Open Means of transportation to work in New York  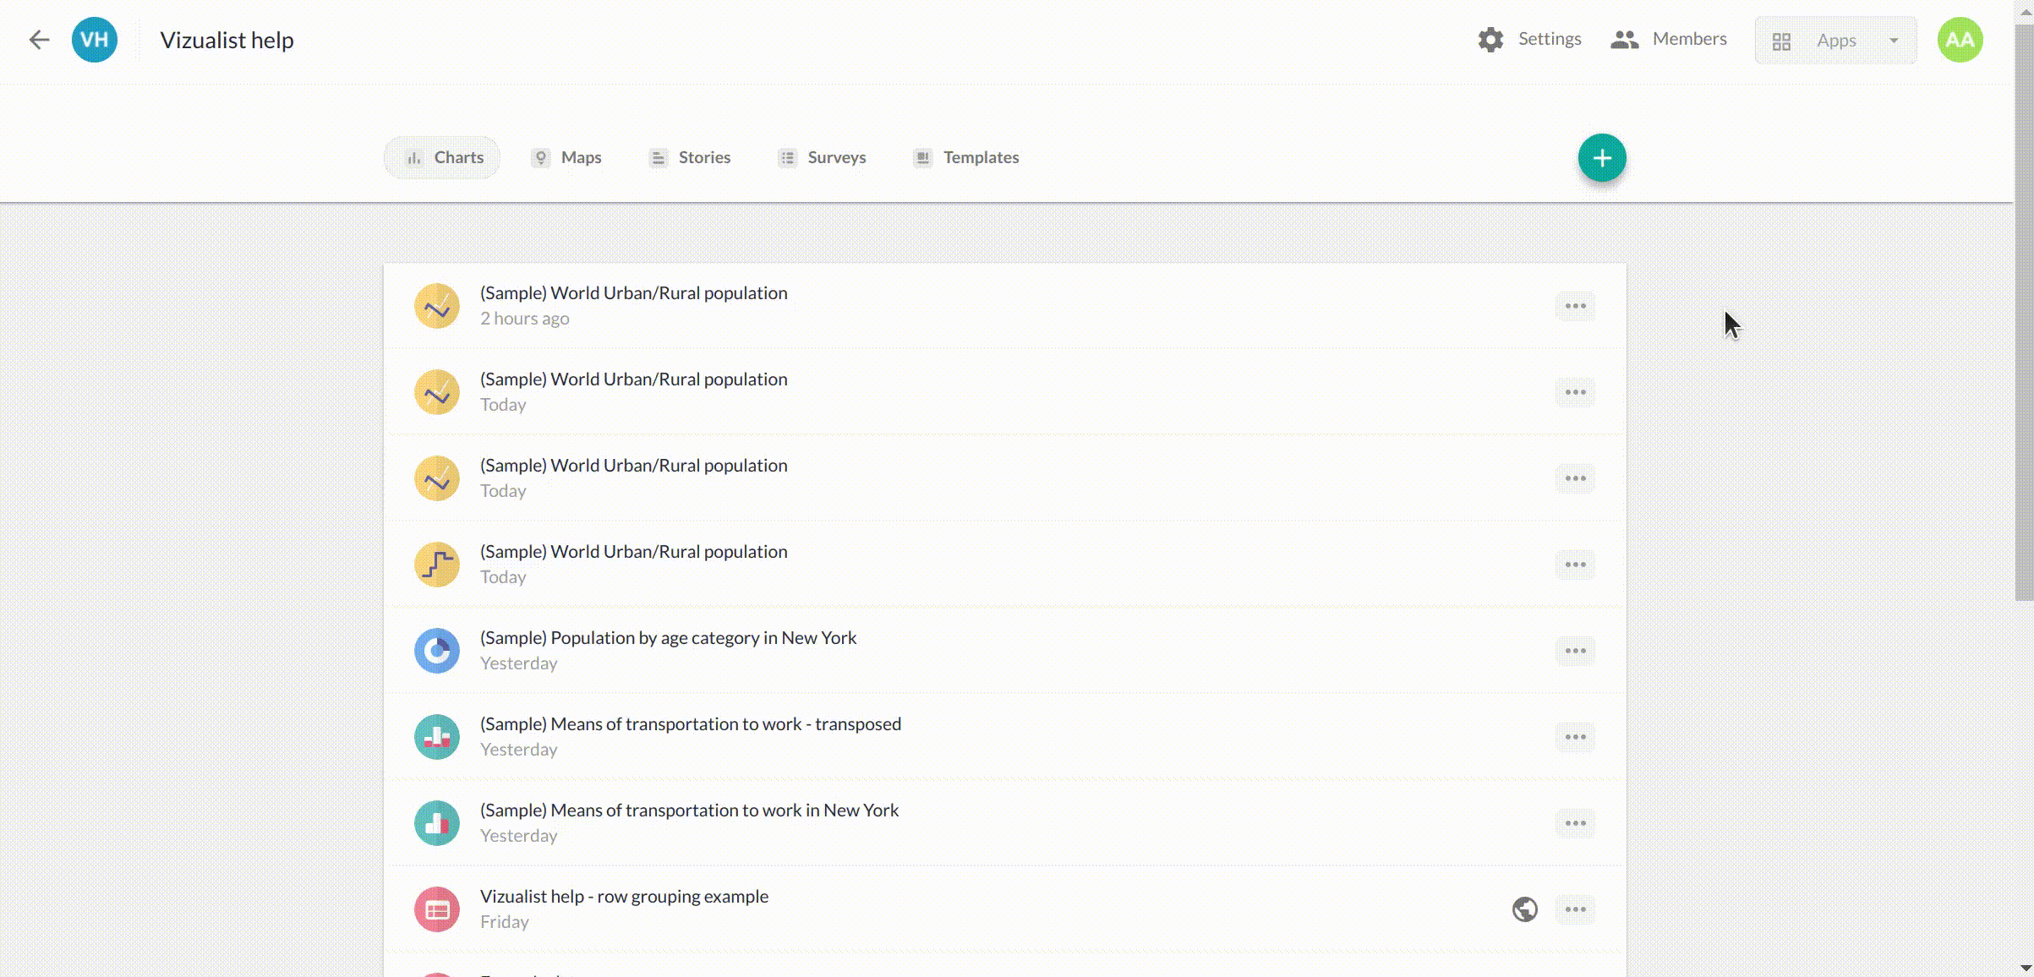tap(688, 811)
